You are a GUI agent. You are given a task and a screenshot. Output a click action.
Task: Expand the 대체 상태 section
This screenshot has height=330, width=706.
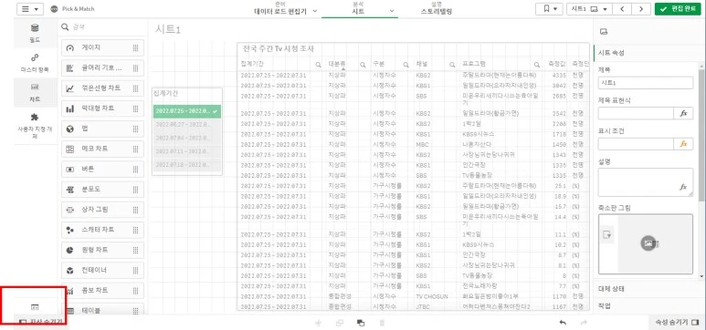coord(649,289)
